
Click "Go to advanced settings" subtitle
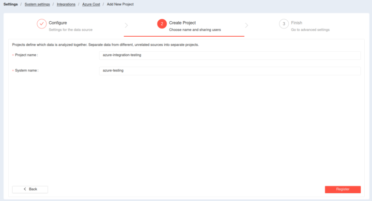click(x=310, y=29)
